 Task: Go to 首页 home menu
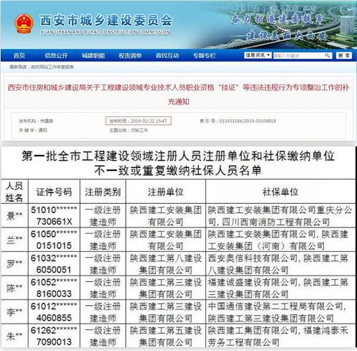(19, 55)
